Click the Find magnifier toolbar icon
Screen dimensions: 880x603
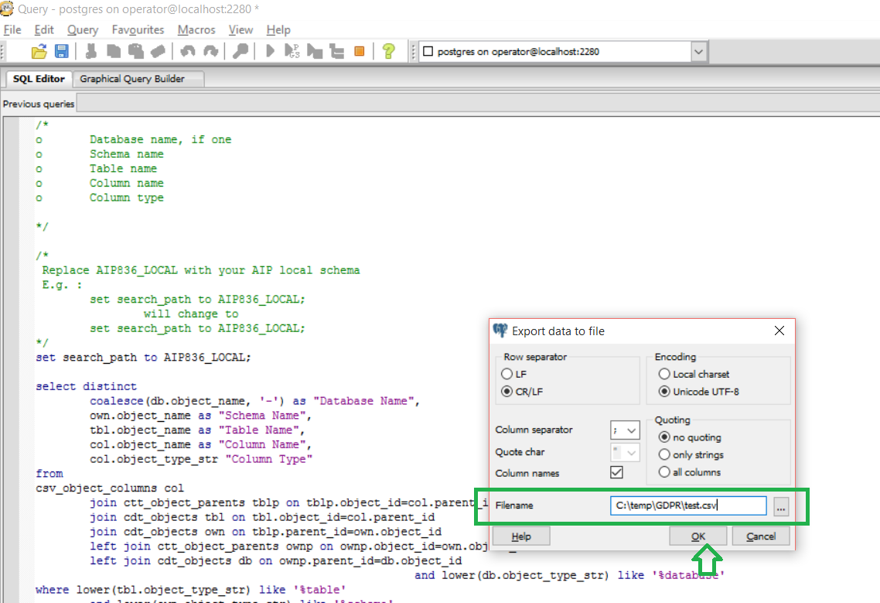[x=241, y=52]
